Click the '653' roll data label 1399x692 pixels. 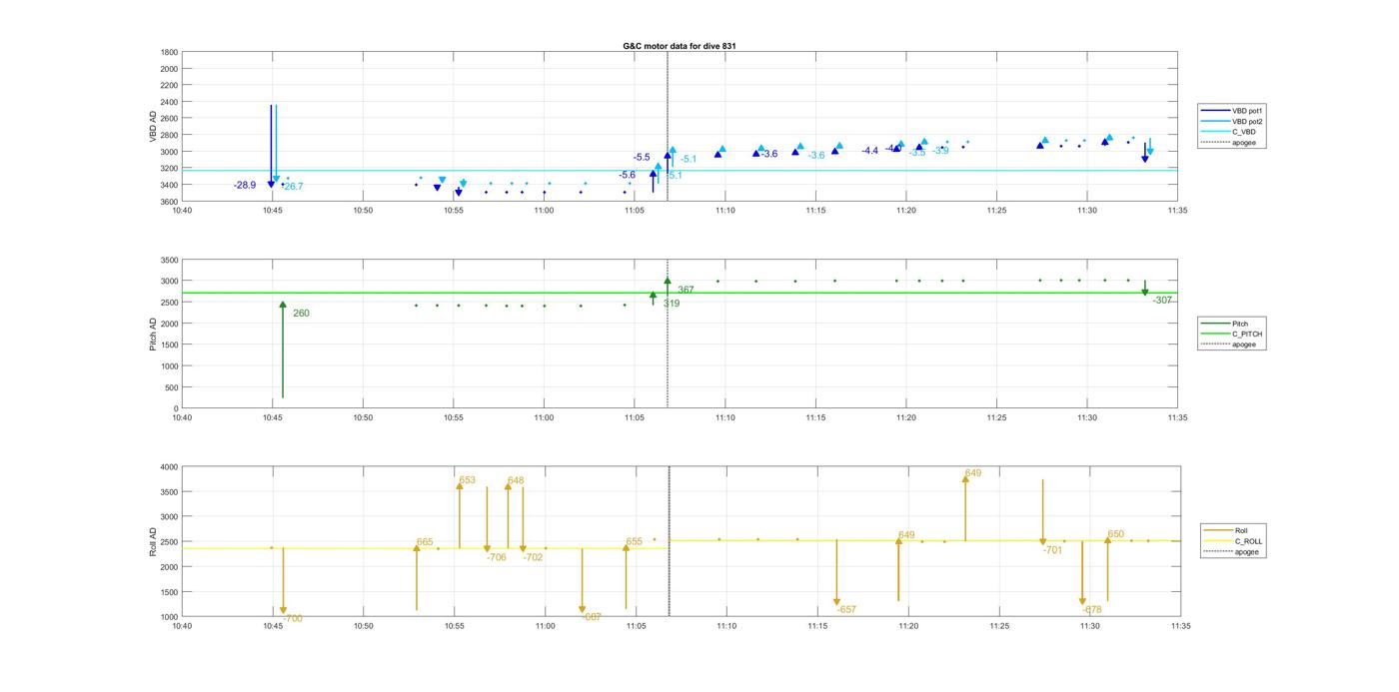point(468,480)
